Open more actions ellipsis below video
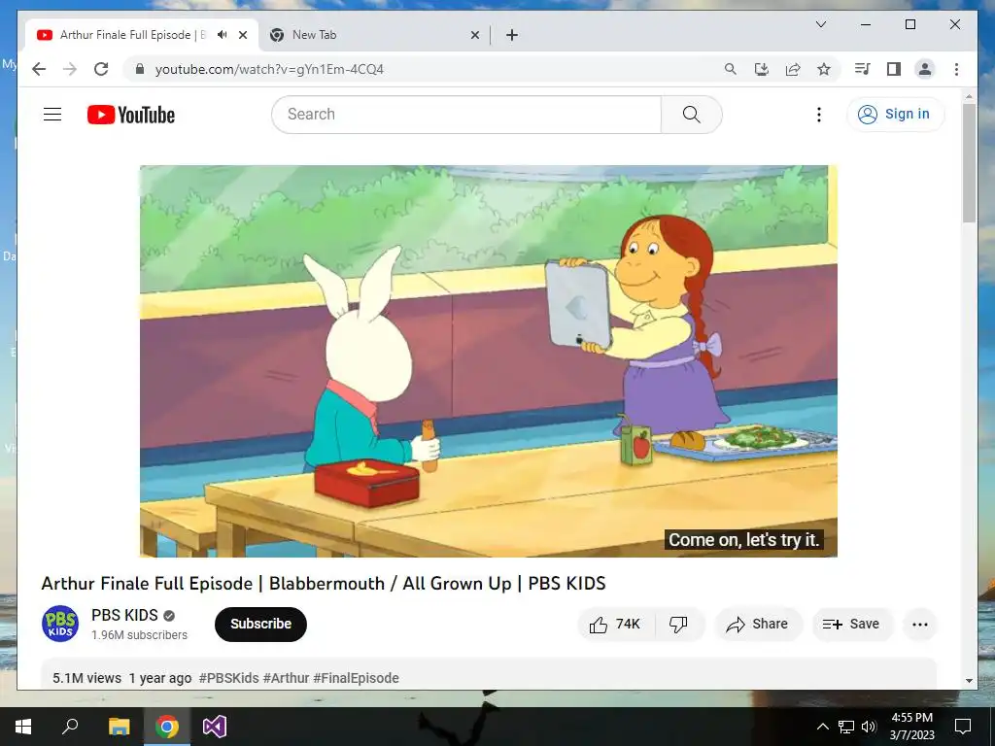This screenshot has height=746, width=995. tap(919, 625)
